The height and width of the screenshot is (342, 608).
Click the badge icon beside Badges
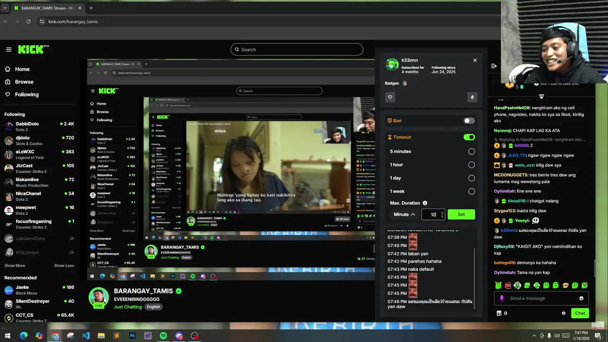pos(405,83)
